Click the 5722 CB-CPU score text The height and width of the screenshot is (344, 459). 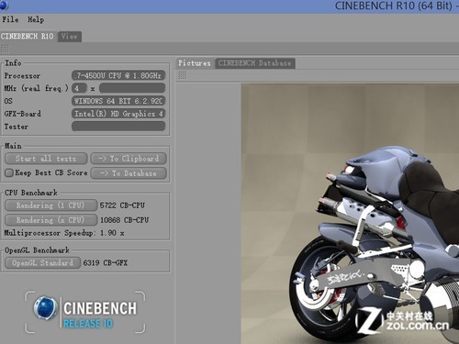click(x=122, y=205)
